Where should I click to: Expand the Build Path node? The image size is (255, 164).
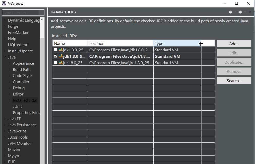[x=10, y=70]
